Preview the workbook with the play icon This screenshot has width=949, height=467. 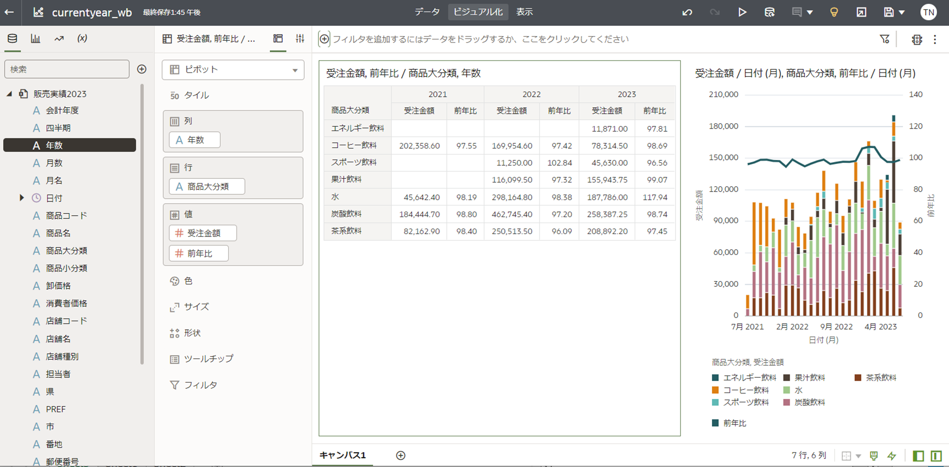(742, 12)
